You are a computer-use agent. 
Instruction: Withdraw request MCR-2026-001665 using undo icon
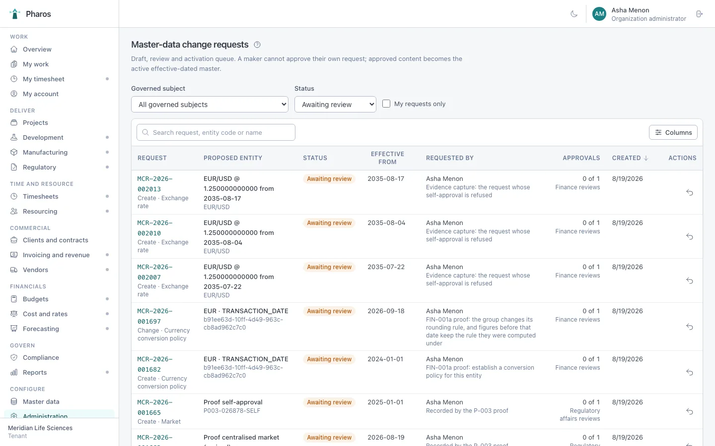tap(690, 411)
